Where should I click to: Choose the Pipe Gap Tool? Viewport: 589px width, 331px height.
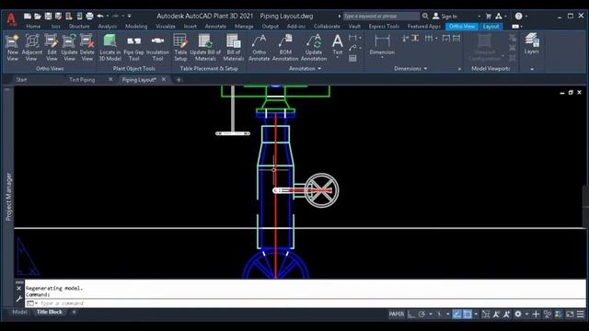point(133,47)
